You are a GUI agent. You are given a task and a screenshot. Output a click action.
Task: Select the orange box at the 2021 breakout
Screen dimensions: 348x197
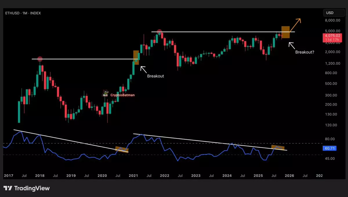(x=136, y=57)
